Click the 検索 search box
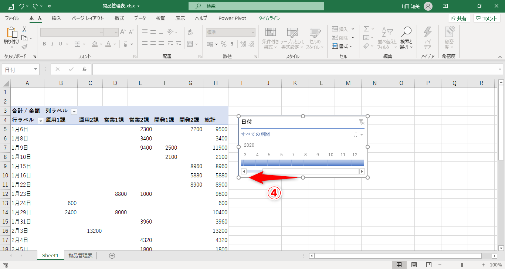This screenshot has height=269, width=505. 256,6
